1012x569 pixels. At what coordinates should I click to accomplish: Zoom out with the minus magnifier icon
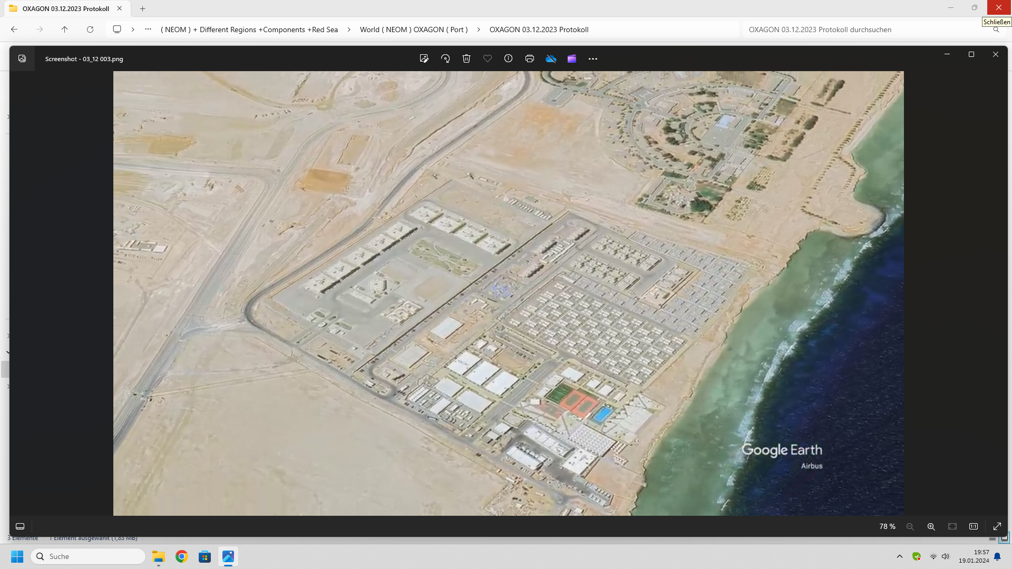[x=910, y=526]
